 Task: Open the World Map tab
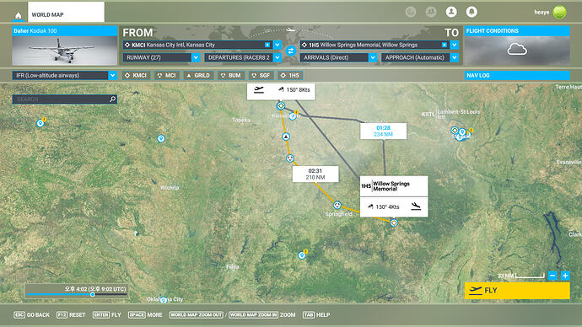(x=66, y=13)
